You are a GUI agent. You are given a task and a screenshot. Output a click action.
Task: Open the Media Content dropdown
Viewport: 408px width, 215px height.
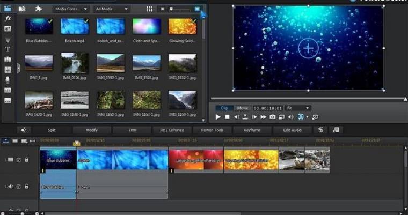click(x=71, y=9)
